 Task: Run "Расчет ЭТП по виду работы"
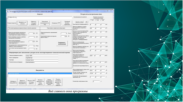31,82
